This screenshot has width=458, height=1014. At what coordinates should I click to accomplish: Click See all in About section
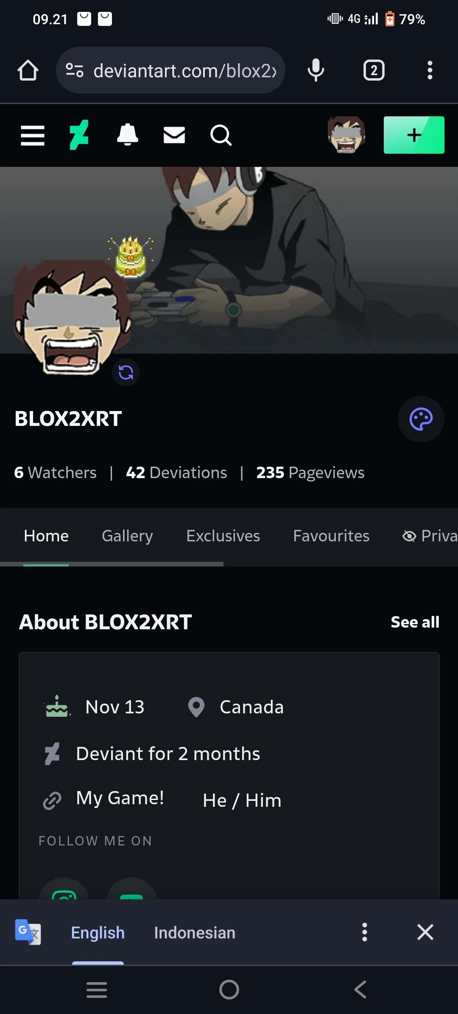point(415,622)
